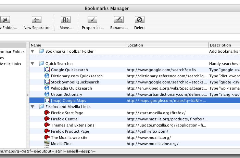
Task: Click the MozillaZine favicon
Action: click(47, 144)
